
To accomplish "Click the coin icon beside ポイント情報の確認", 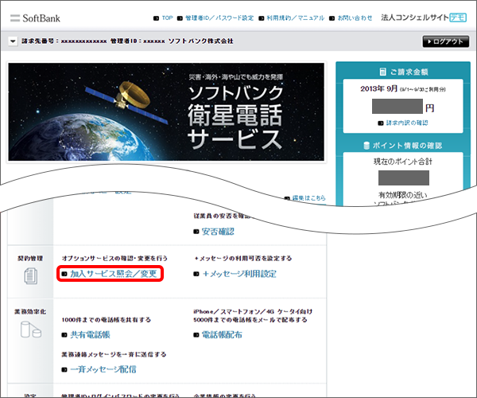I will click(x=366, y=145).
